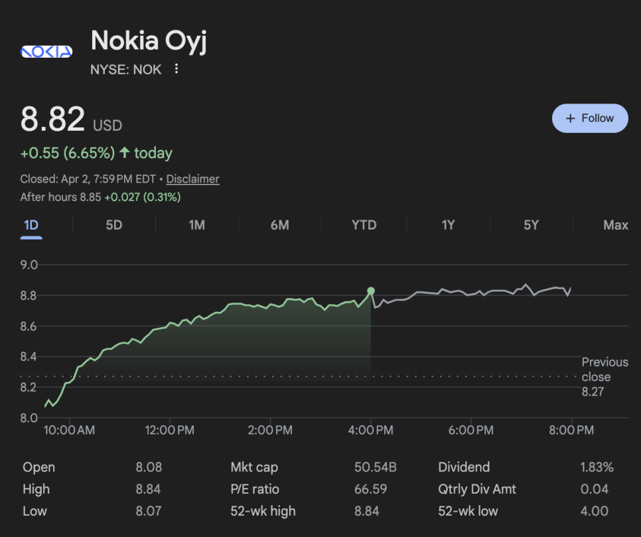Click the Nokia Oyj title
The width and height of the screenshot is (641, 537).
click(149, 41)
